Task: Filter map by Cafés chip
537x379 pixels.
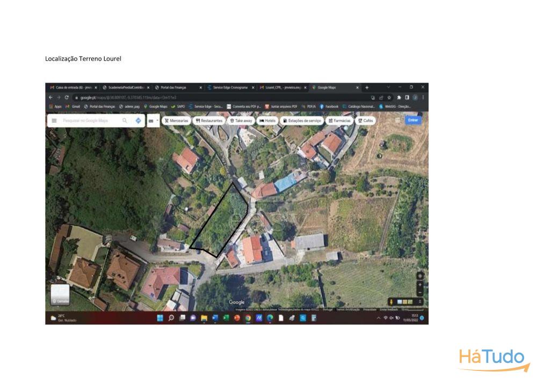Action: (365, 121)
